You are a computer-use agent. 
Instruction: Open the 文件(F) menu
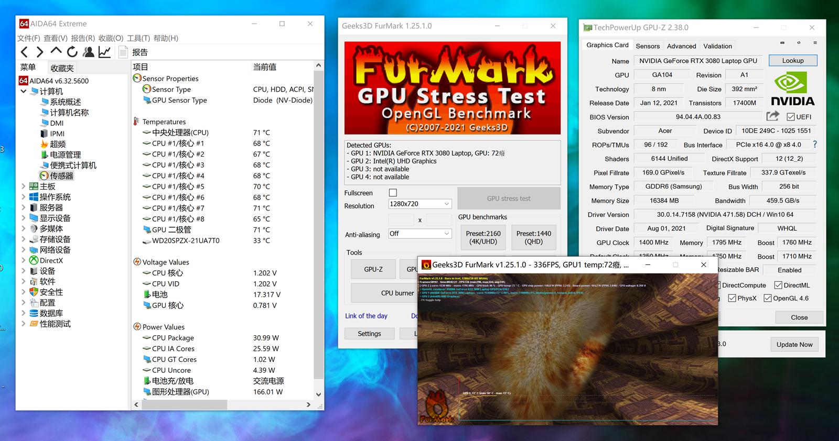(x=29, y=38)
